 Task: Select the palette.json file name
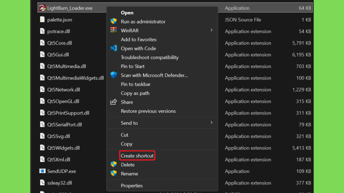click(60, 20)
